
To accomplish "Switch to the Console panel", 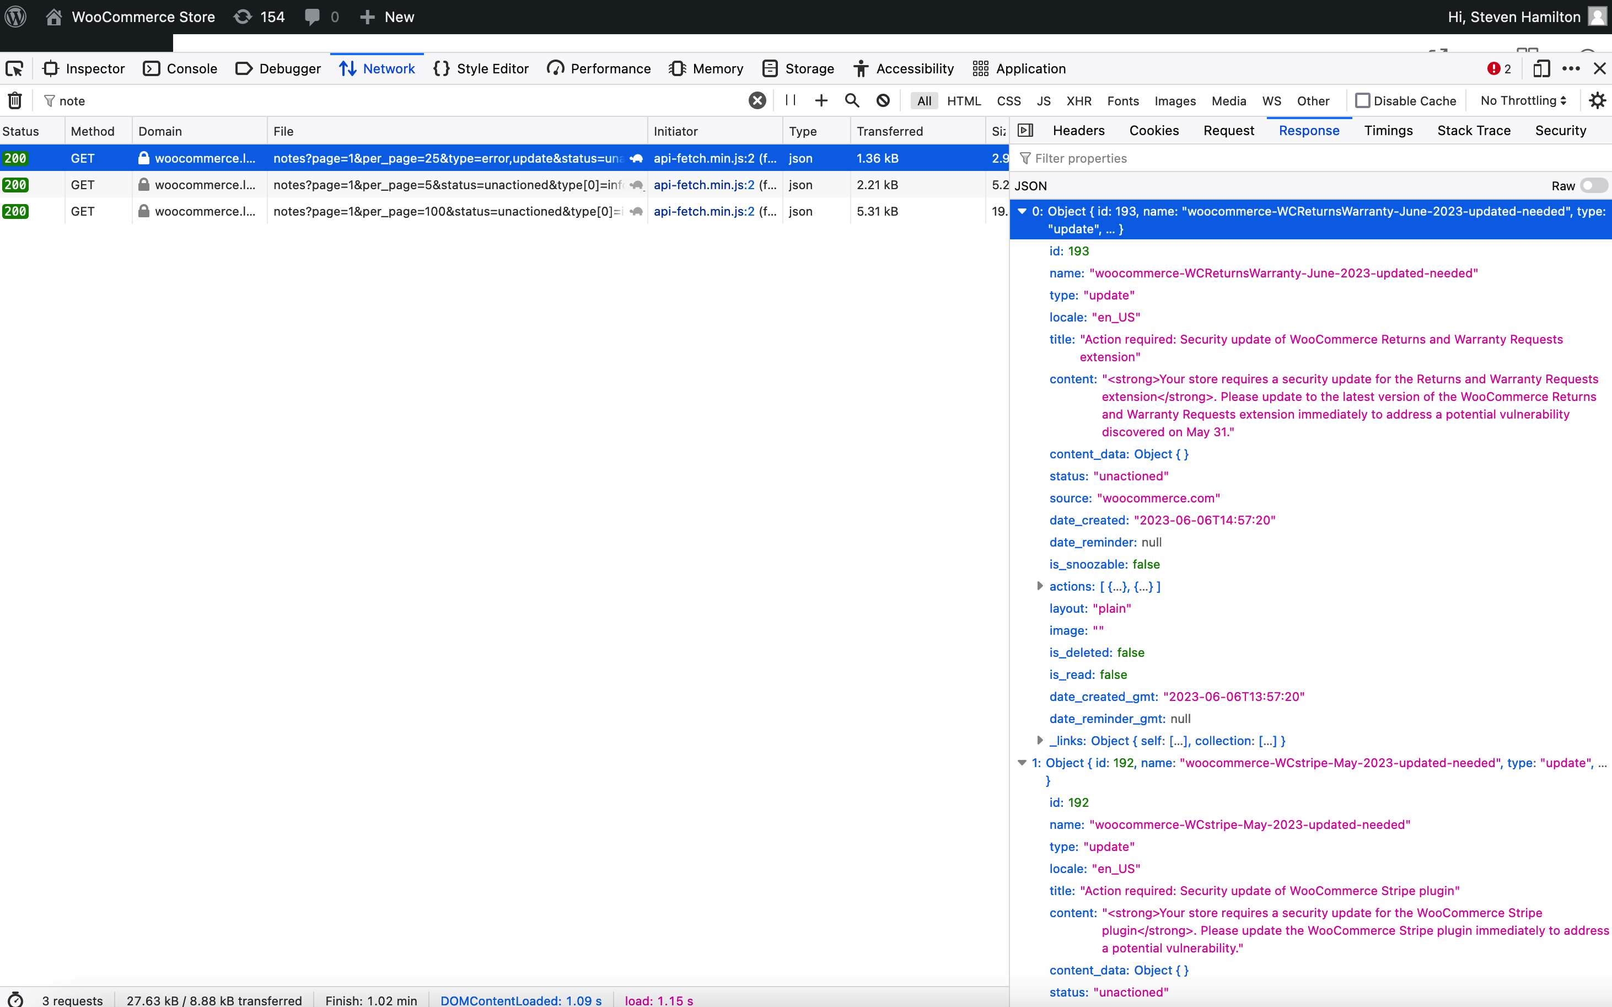I will tap(180, 68).
